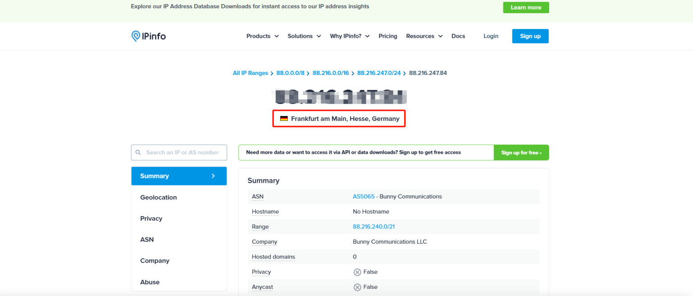Expand the Products dropdown menu

pos(263,36)
